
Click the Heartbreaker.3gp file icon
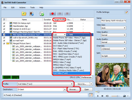pos(11,26)
